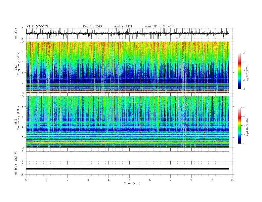The height and width of the screenshot is (202, 262).
Task: Click the "5" tick on the time axis
Action: pyautogui.click(x=129, y=180)
